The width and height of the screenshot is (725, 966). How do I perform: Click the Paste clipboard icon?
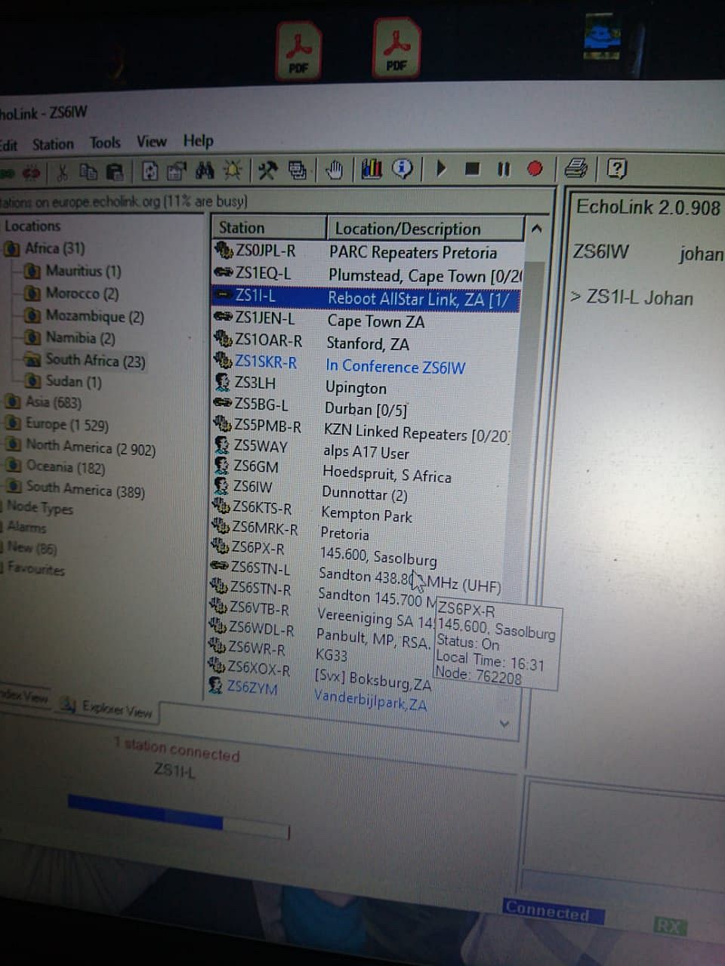114,172
